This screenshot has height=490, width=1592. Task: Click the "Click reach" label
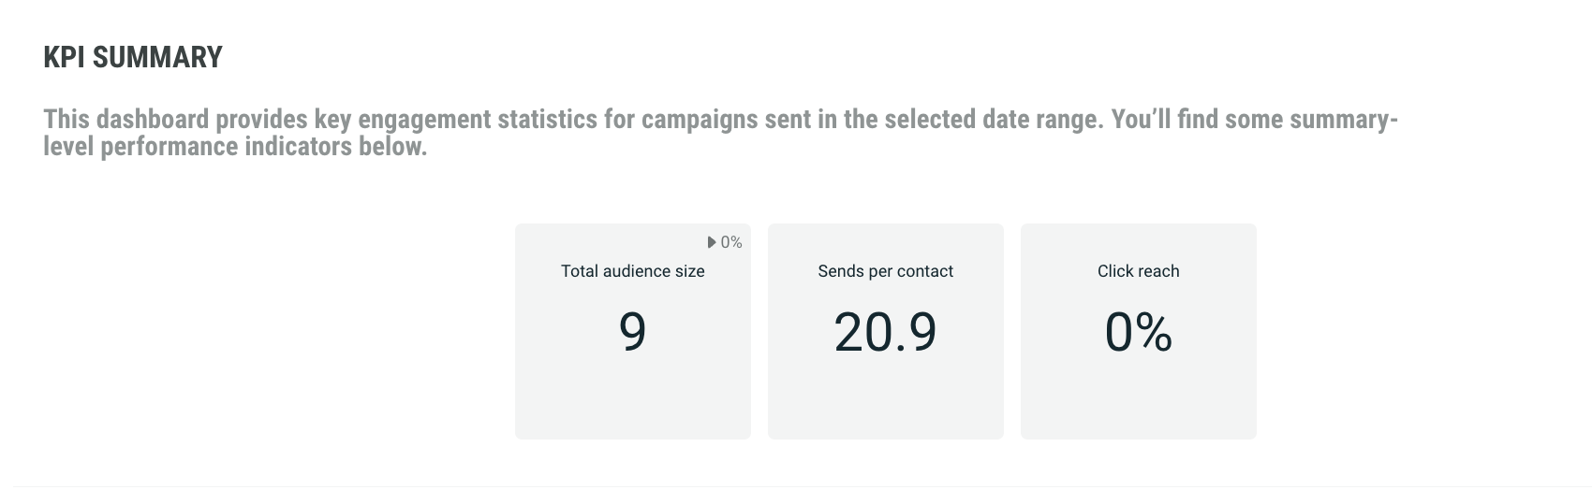pos(1138,271)
